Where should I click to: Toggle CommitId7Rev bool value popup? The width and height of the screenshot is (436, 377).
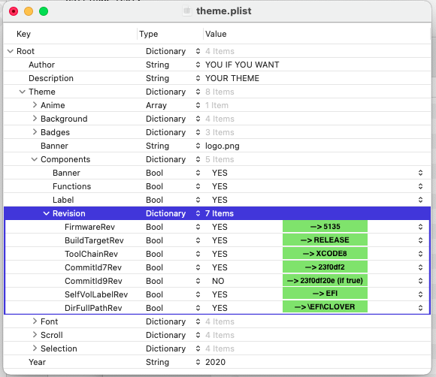(420, 267)
